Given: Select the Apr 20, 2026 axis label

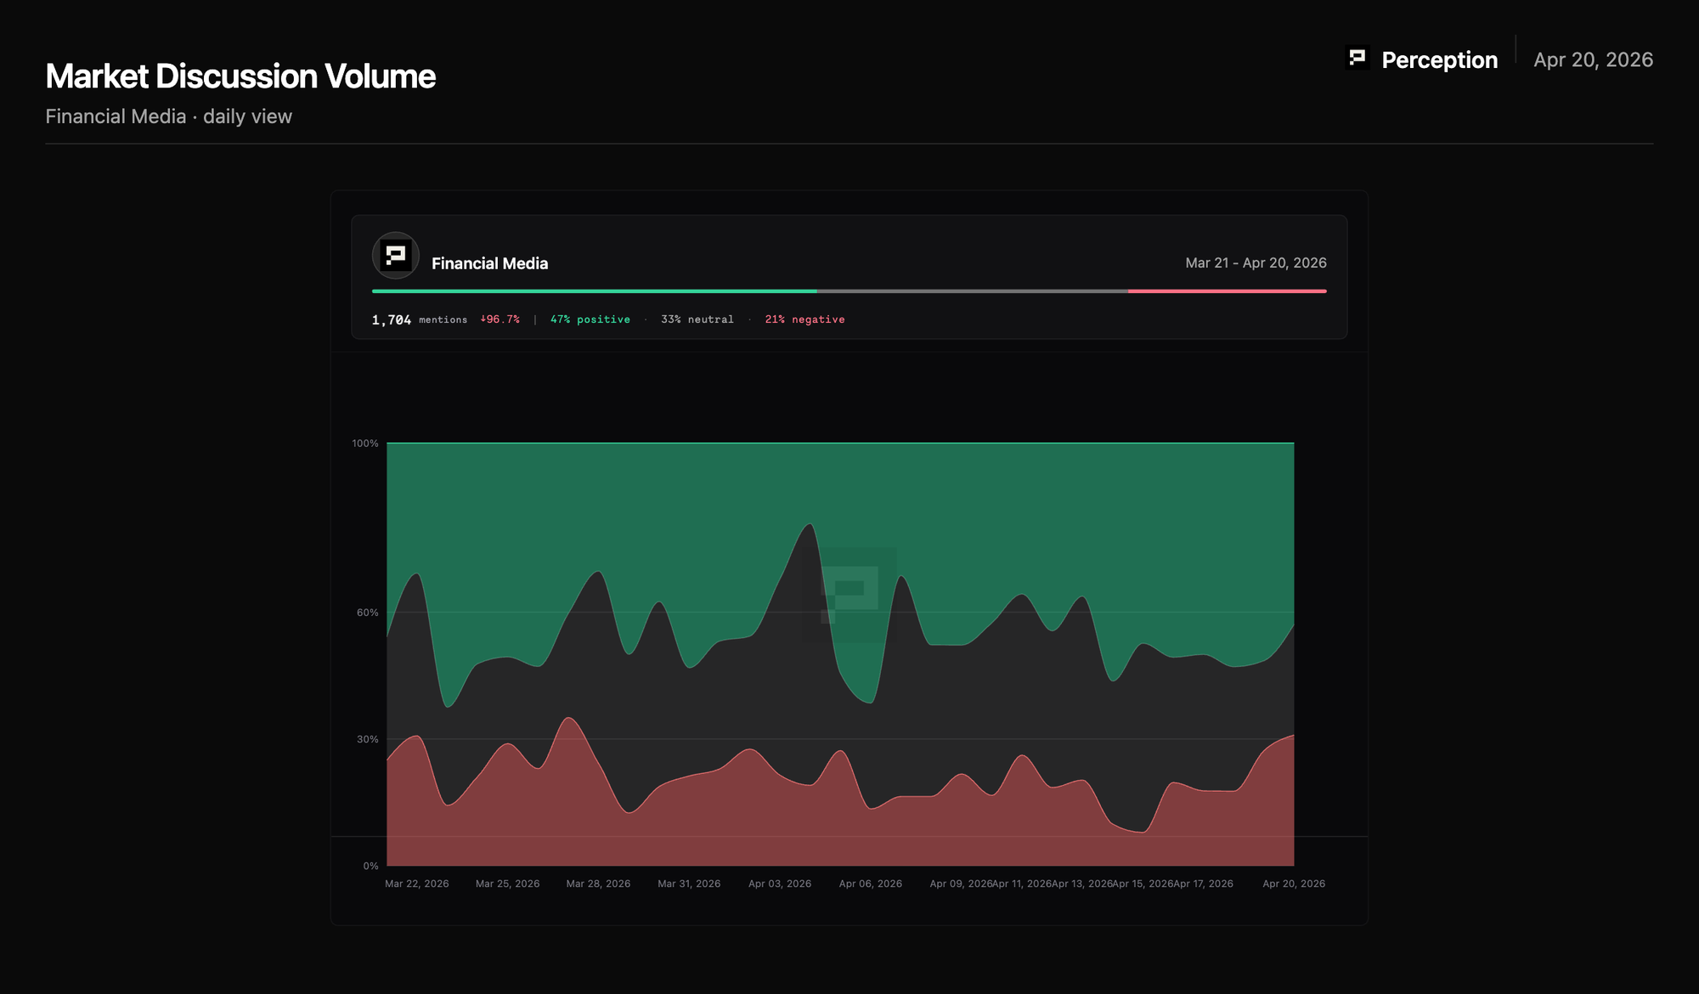Looking at the screenshot, I should pyautogui.click(x=1294, y=884).
